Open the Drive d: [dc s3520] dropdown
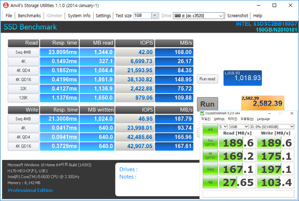Viewport: 299px width, 201px height. (198, 16)
